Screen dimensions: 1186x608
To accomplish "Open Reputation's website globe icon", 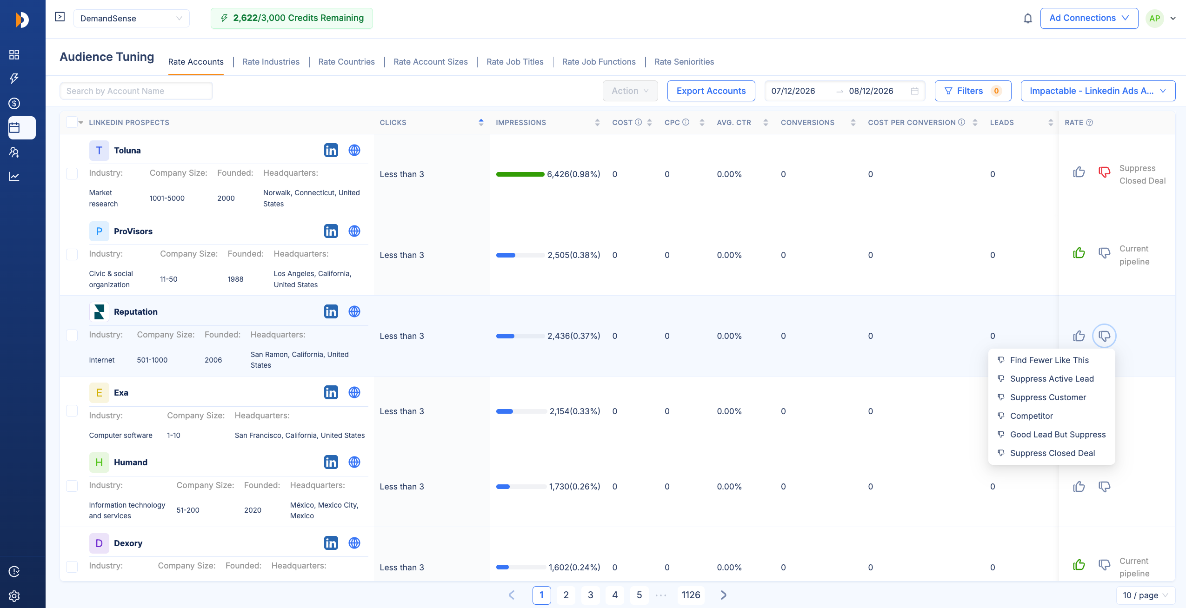I will [x=354, y=311].
